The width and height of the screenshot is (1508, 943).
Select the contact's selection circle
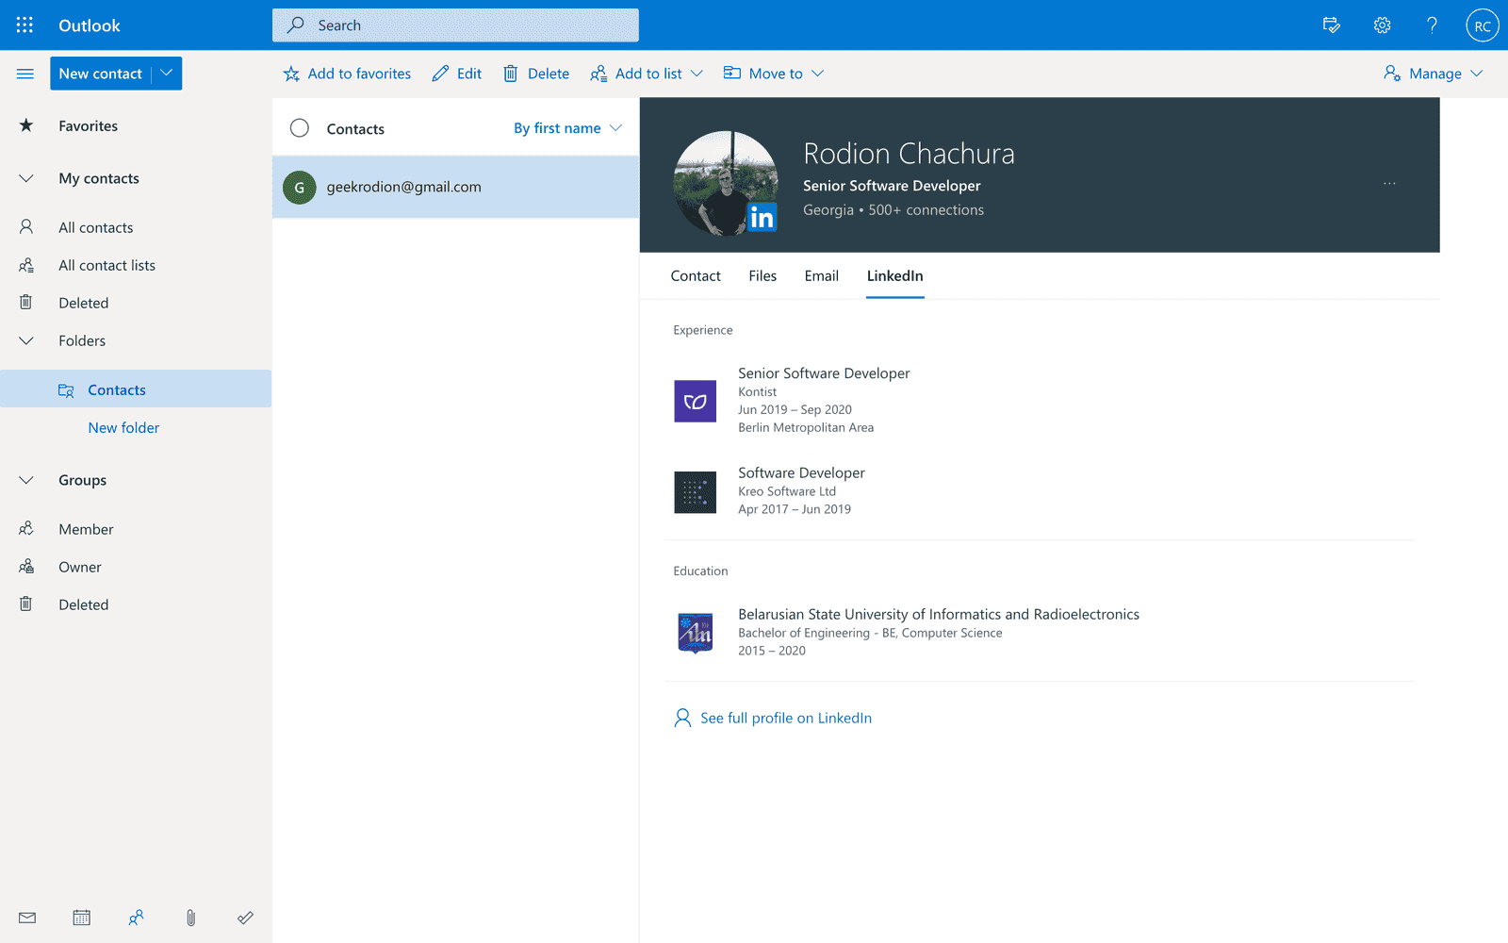(x=299, y=127)
